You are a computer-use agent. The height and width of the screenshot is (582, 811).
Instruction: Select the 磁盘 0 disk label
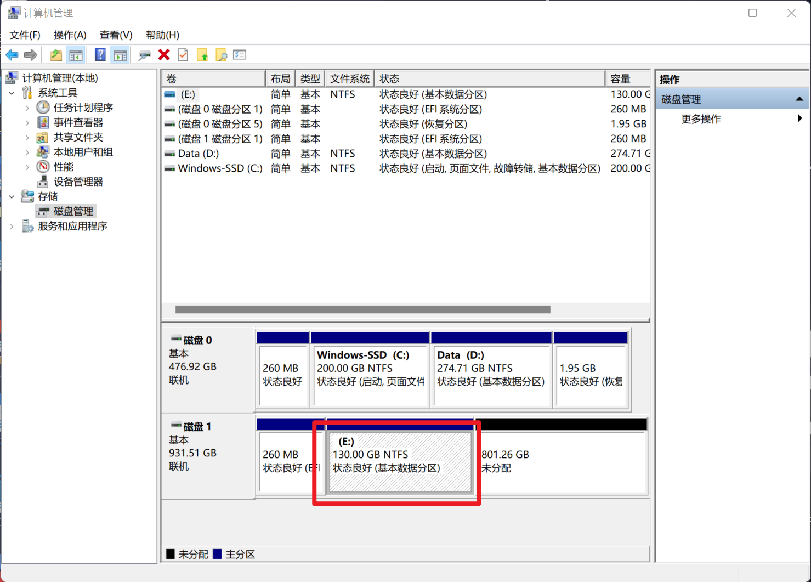[x=208, y=369]
